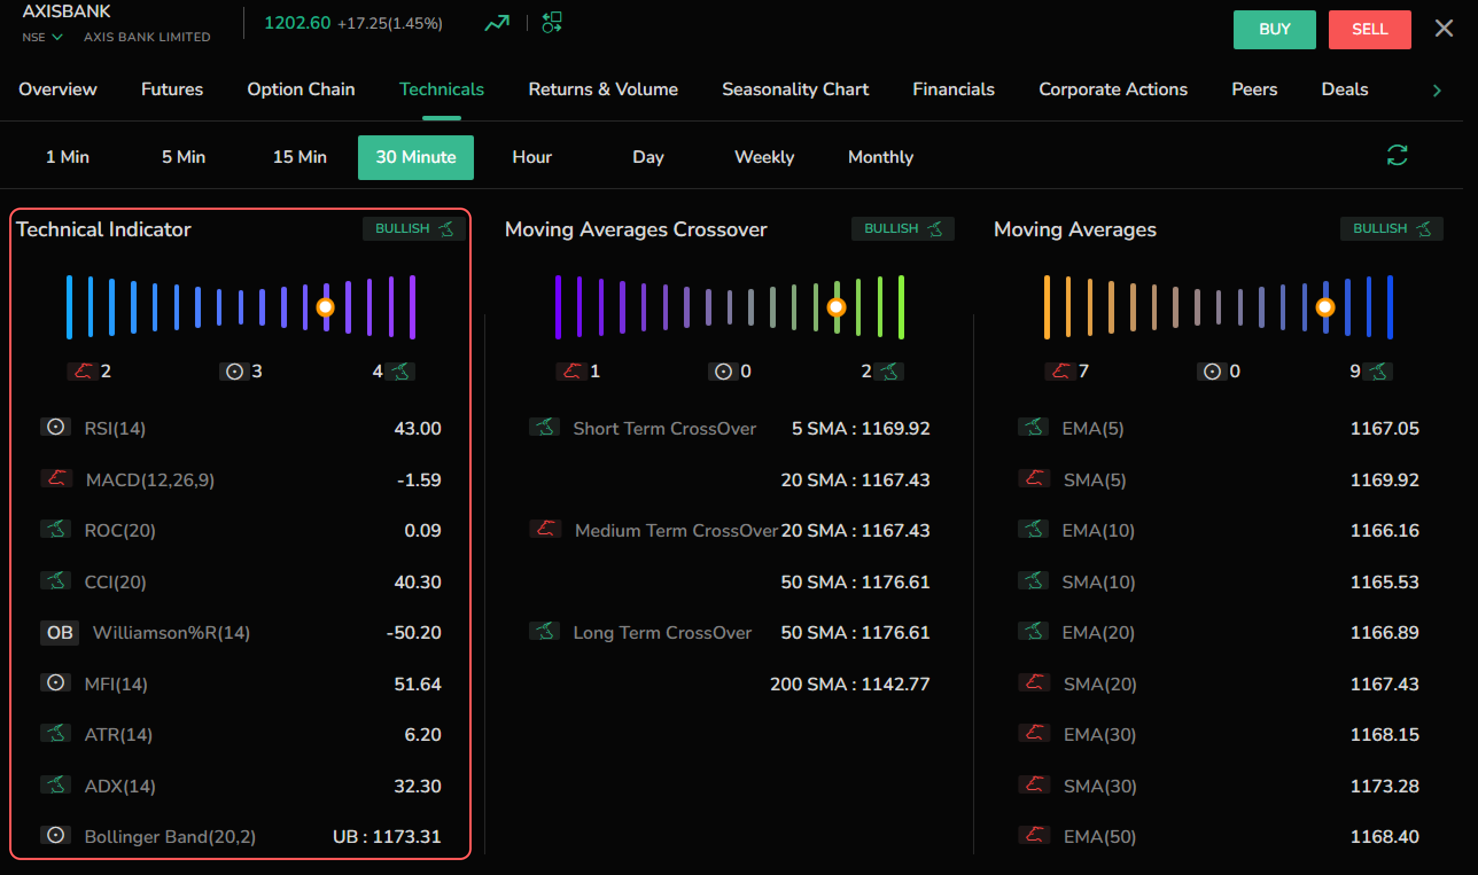Viewport: 1478px width, 875px height.
Task: Open the price trend chart icon
Action: (497, 23)
